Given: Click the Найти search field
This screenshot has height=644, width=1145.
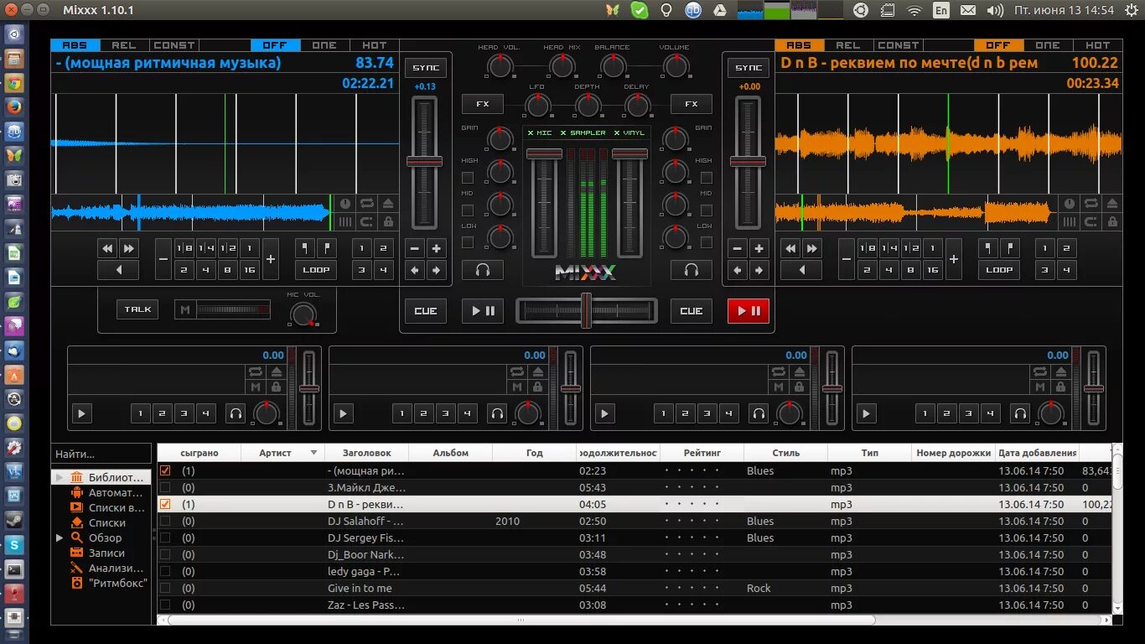Looking at the screenshot, I should point(101,454).
